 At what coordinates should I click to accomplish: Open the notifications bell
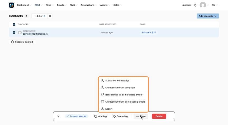tap(195, 5)
